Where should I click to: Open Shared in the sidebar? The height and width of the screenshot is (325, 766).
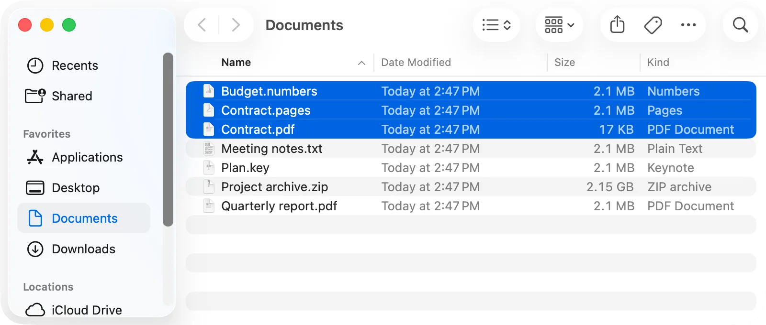tap(84, 96)
